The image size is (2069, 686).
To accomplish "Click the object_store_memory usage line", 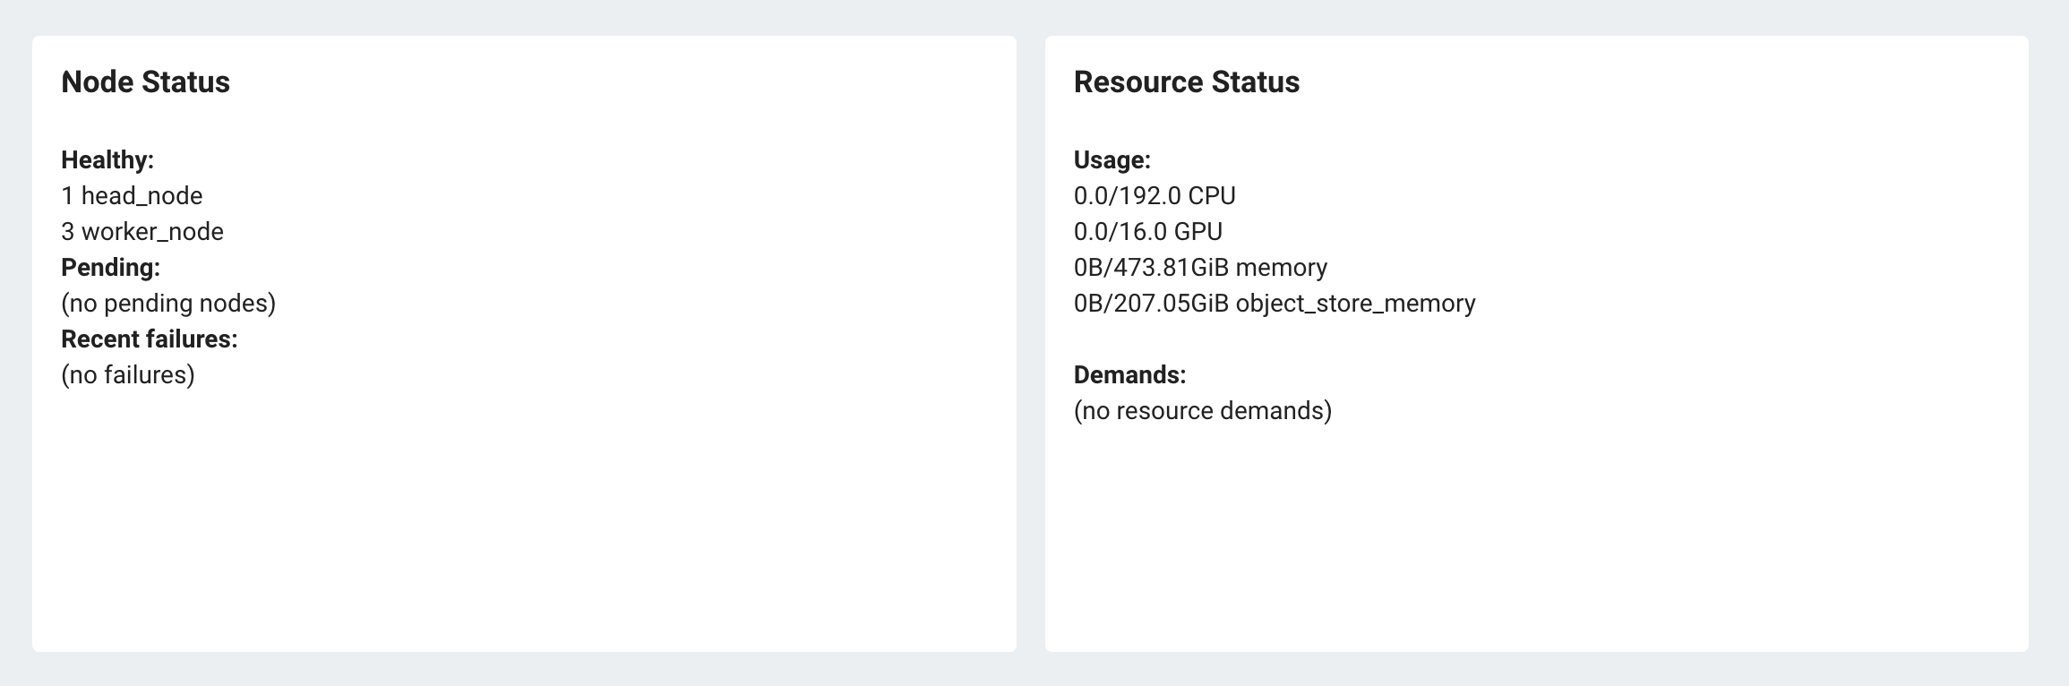I will [1275, 304].
